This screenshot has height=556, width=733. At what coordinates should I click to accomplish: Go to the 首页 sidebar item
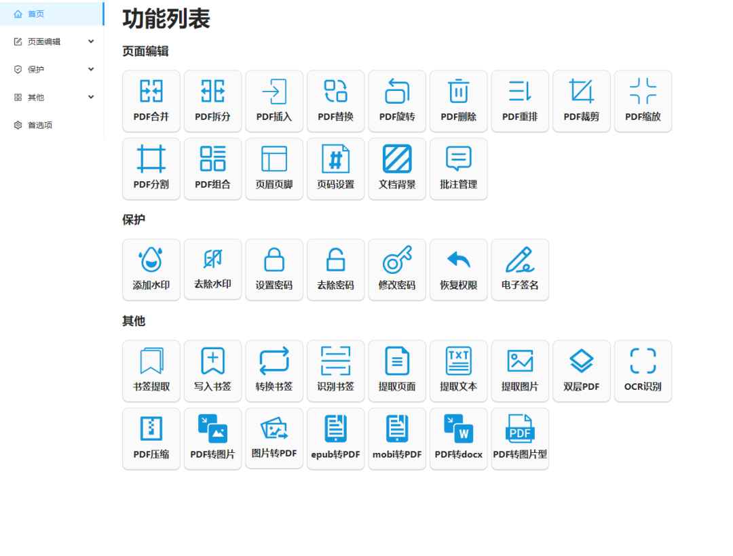point(52,14)
